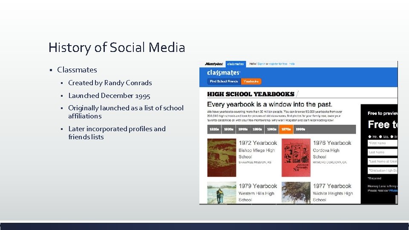Click the 1979 Yearbook title

tap(258, 186)
